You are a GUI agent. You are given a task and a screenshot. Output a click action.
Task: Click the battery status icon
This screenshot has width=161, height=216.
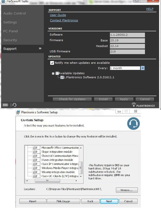click(x=5, y=105)
